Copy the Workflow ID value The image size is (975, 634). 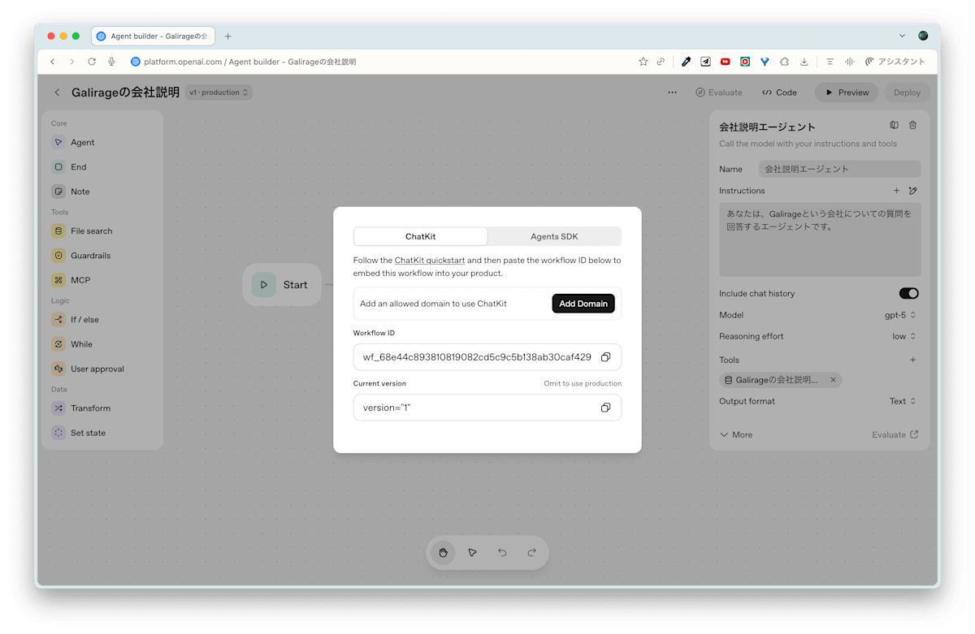pyautogui.click(x=605, y=357)
